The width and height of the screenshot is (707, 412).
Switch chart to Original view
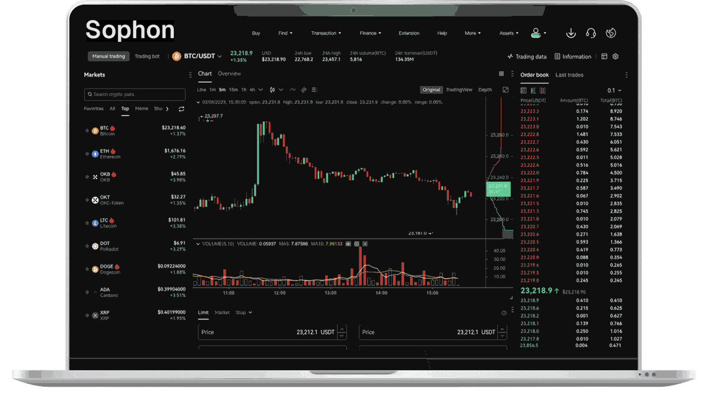click(x=431, y=90)
